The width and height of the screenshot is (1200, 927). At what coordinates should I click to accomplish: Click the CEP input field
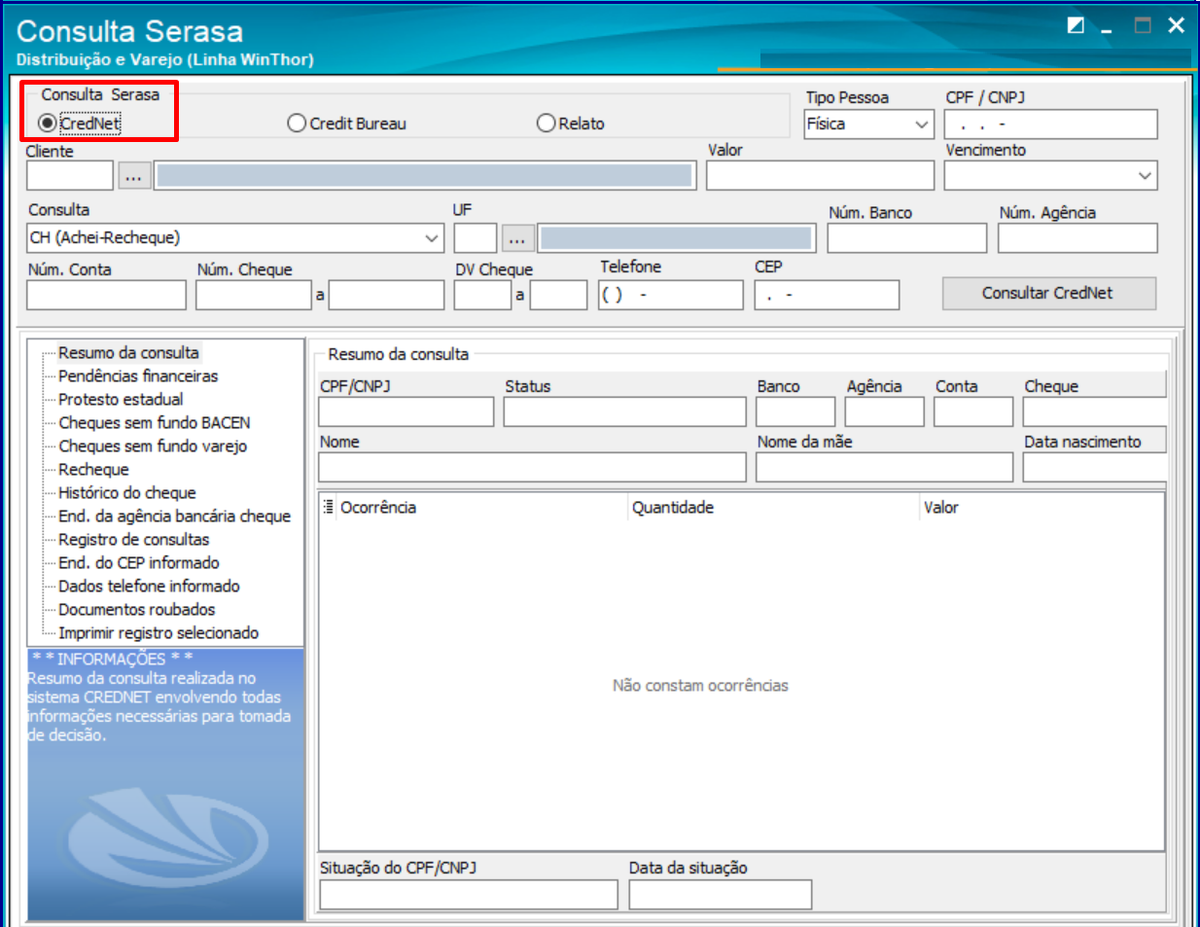[827, 295]
